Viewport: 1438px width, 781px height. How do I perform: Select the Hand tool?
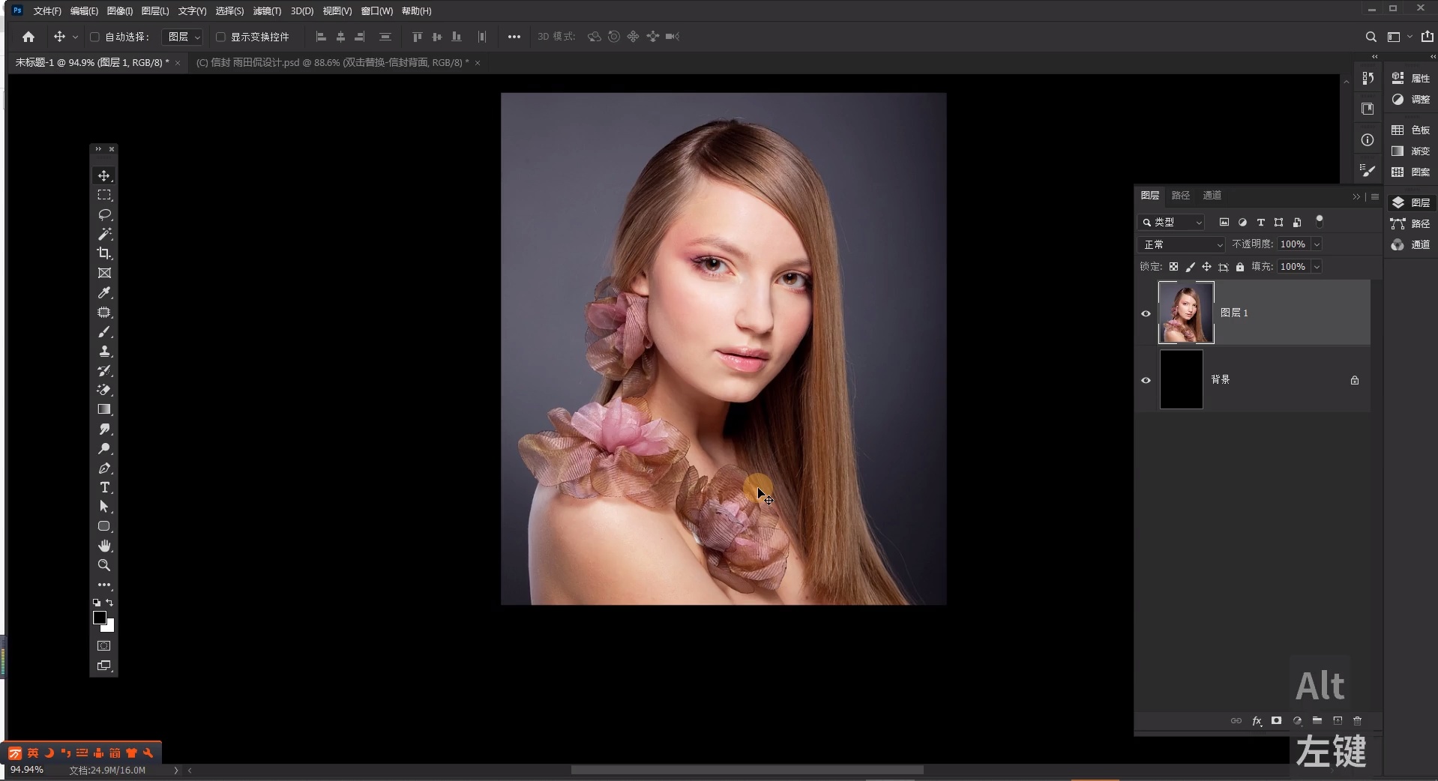coord(104,546)
